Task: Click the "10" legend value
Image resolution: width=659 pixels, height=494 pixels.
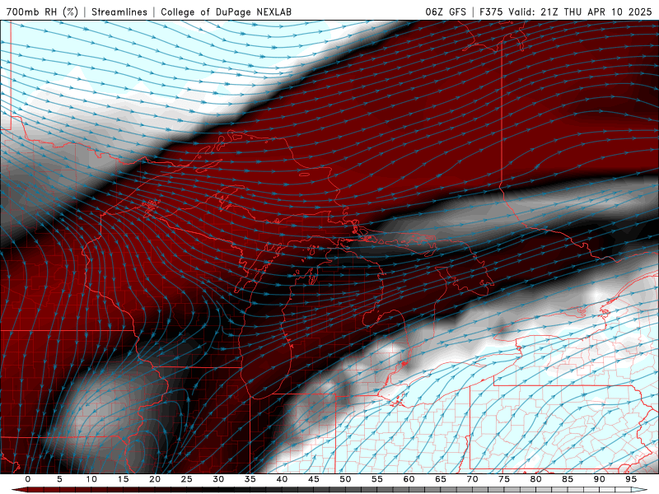Action: pyautogui.click(x=91, y=479)
